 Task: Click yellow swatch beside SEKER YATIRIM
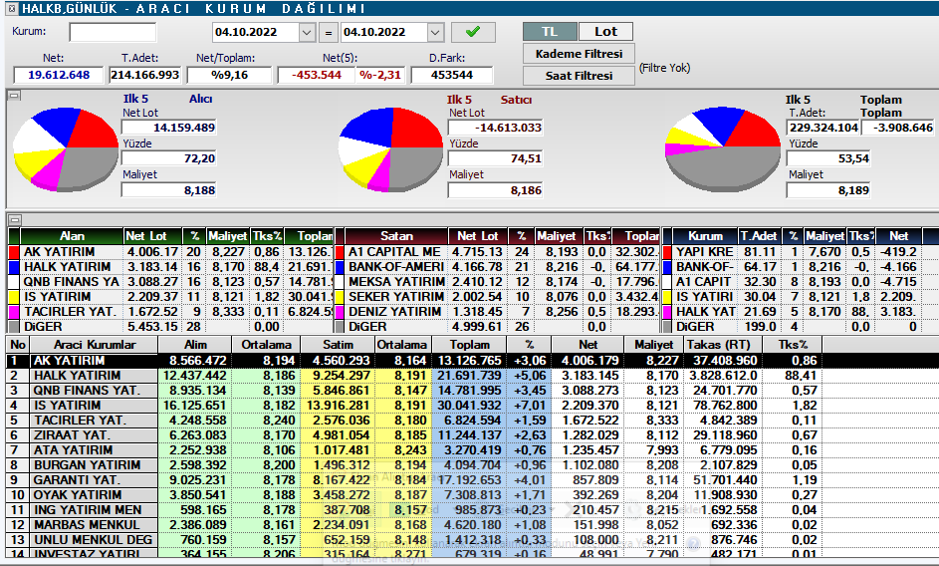point(339,297)
